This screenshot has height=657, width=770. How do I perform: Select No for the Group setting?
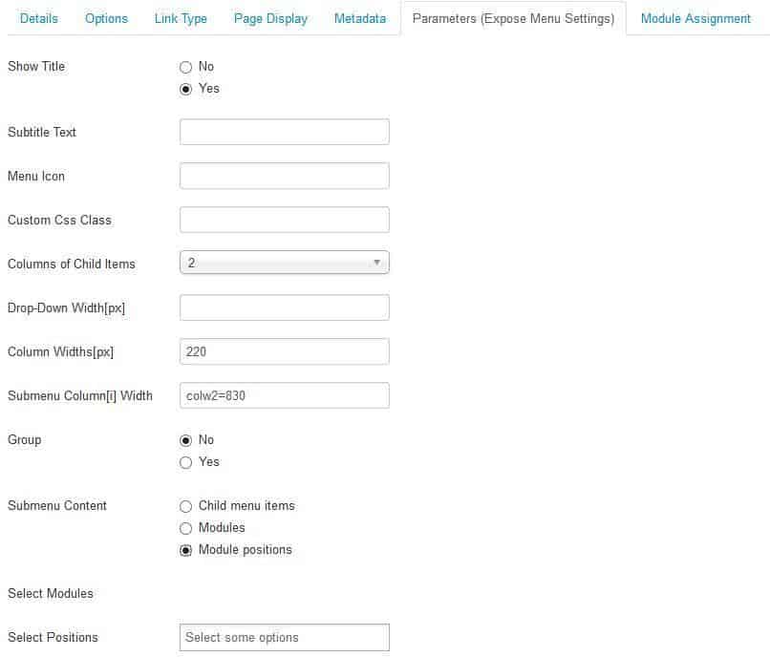click(x=187, y=440)
